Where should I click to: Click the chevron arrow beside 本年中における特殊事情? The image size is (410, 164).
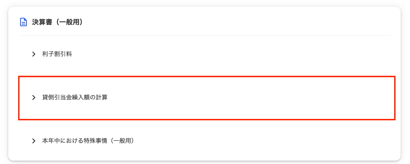34,141
